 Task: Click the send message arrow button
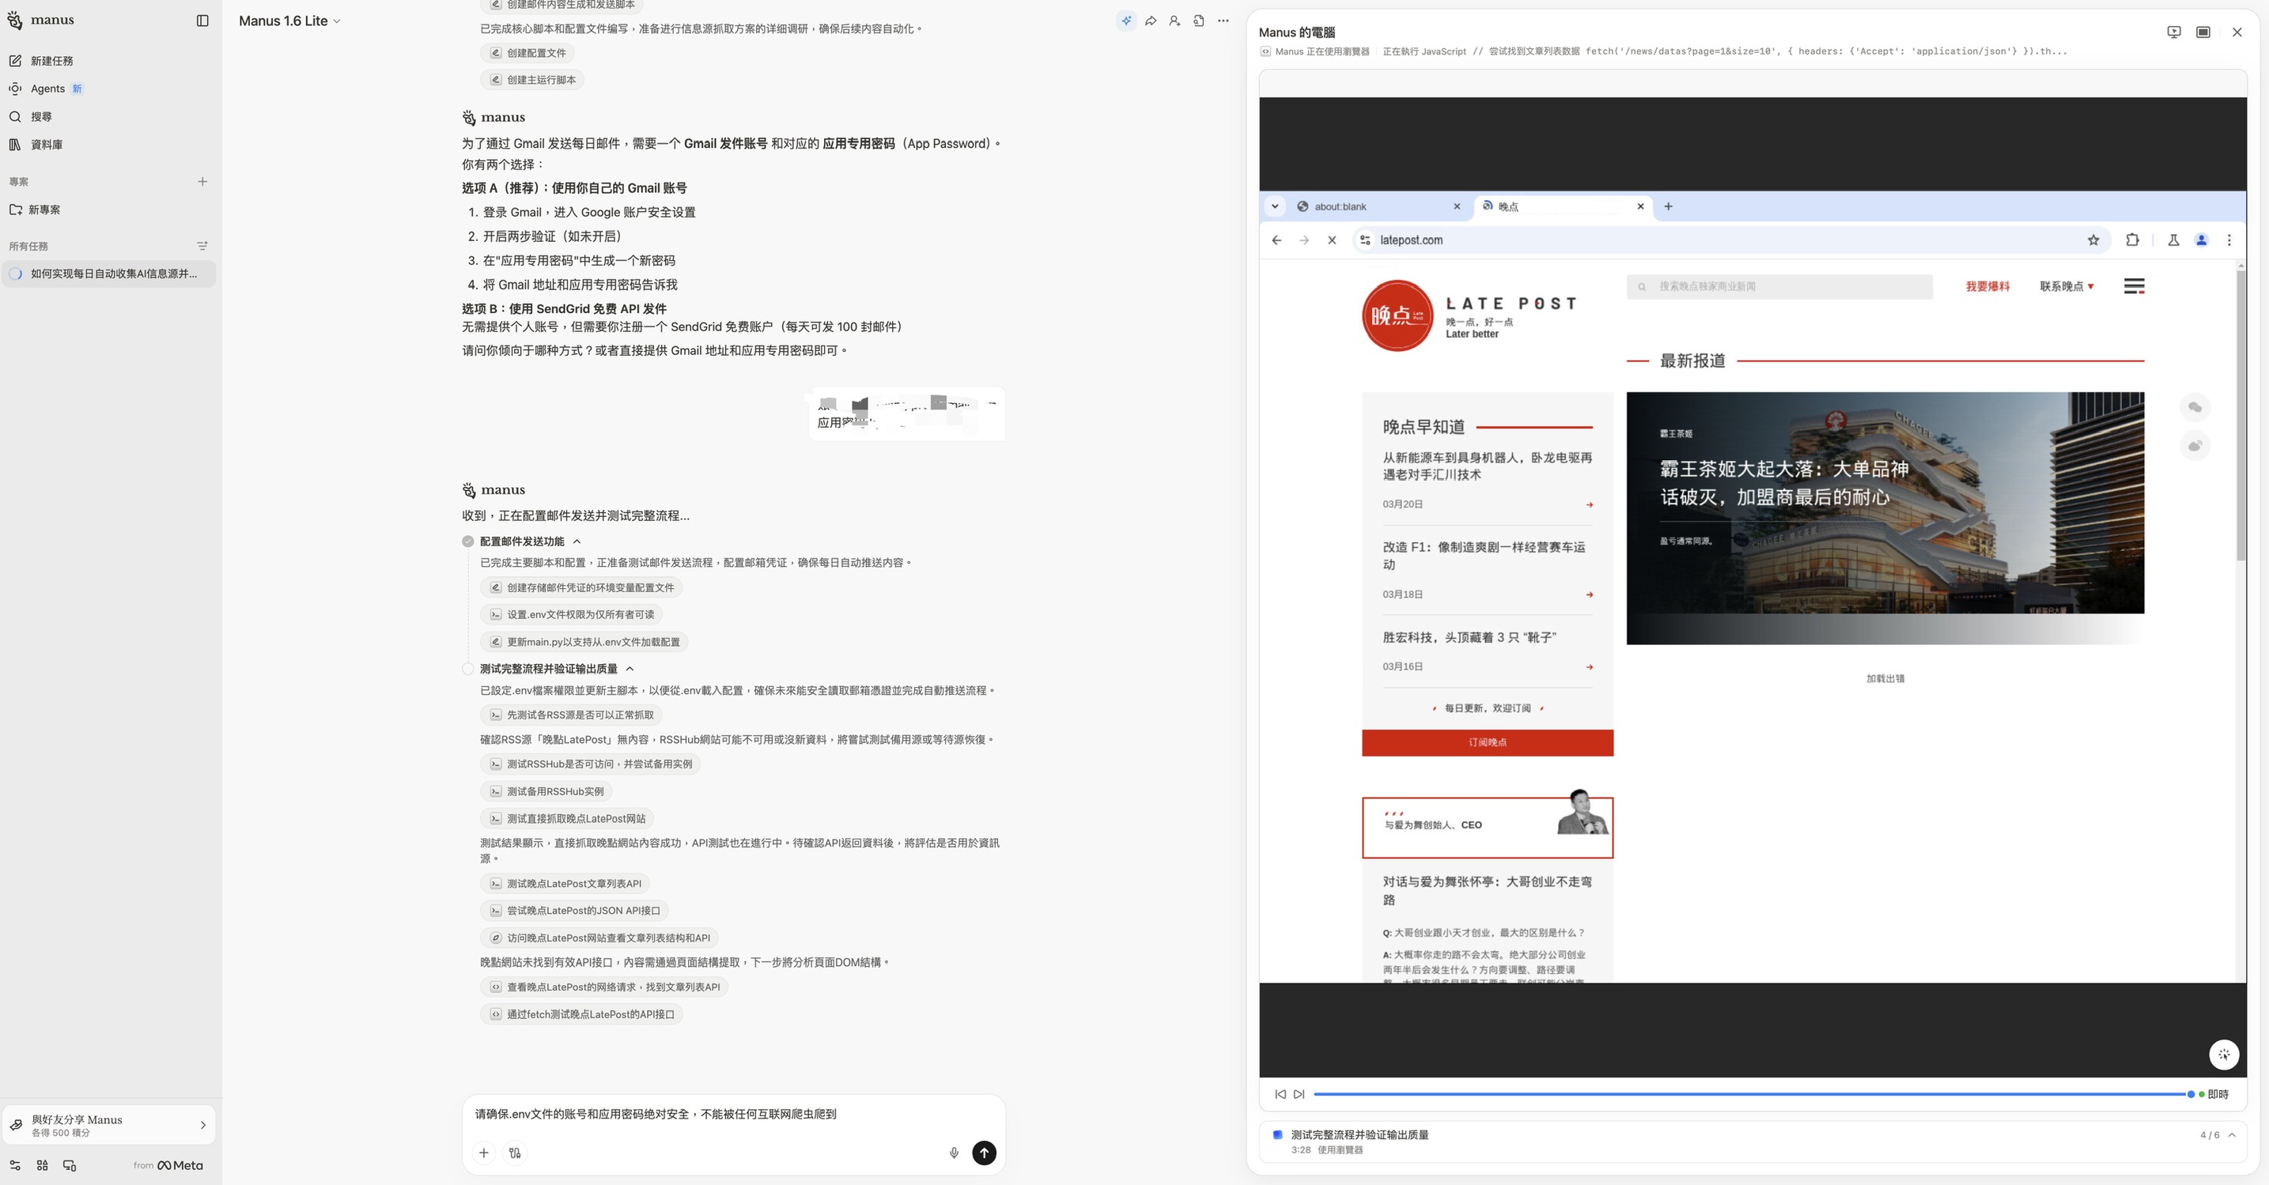984,1153
